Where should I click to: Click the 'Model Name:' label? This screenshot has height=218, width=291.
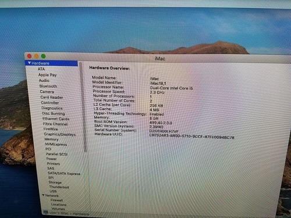point(104,77)
